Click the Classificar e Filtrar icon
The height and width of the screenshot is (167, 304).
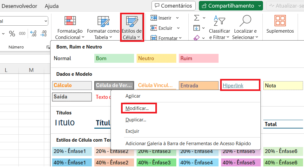219,21
